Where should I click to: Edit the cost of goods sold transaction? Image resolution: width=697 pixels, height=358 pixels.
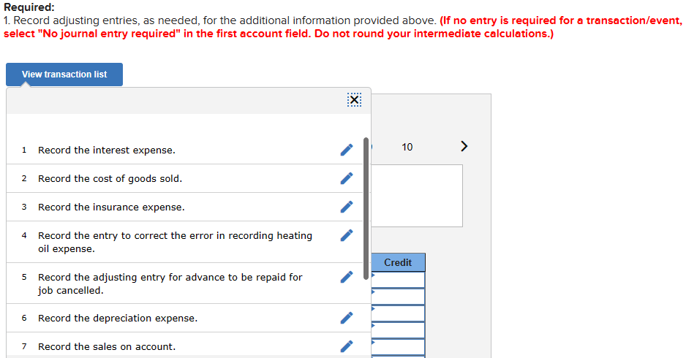pos(347,178)
